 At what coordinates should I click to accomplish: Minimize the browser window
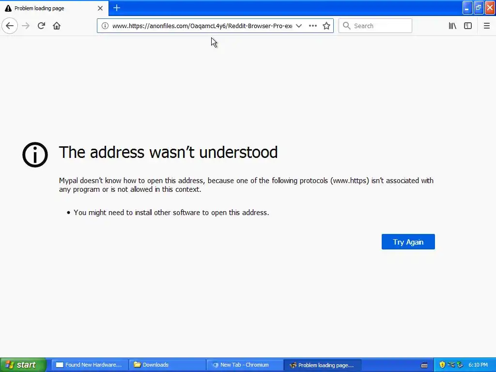click(467, 8)
